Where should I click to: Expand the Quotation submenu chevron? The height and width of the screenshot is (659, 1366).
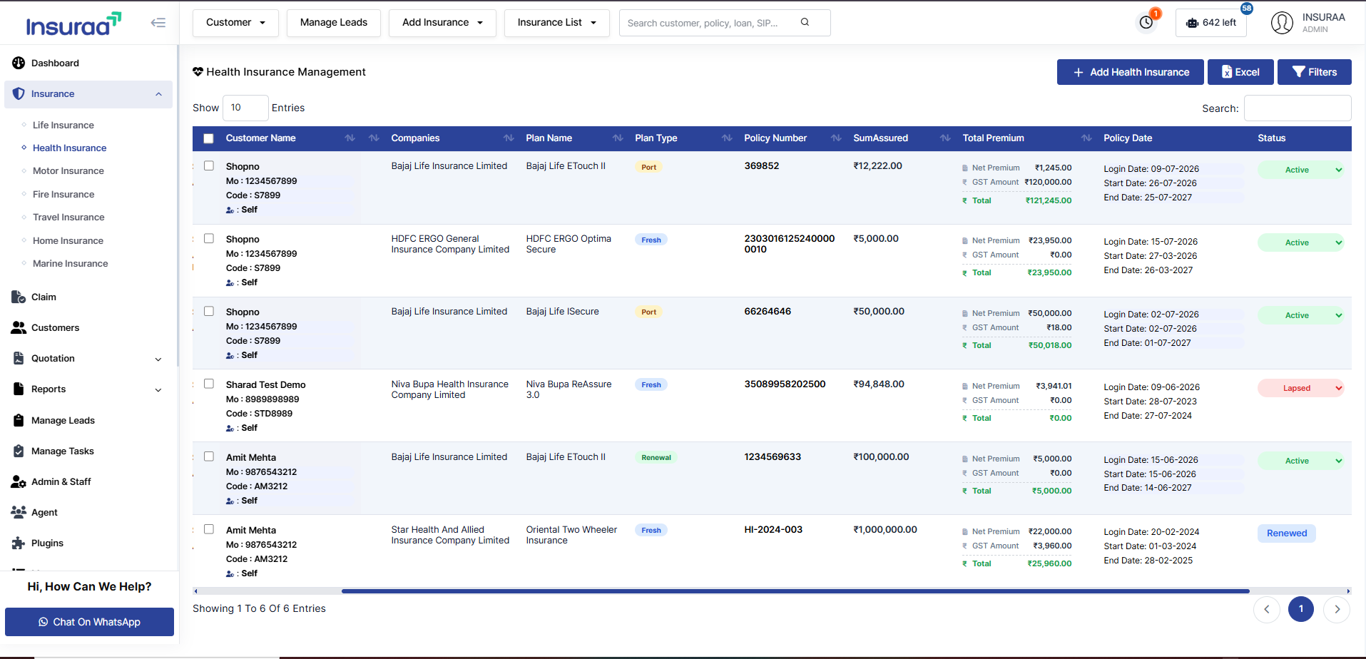click(158, 359)
